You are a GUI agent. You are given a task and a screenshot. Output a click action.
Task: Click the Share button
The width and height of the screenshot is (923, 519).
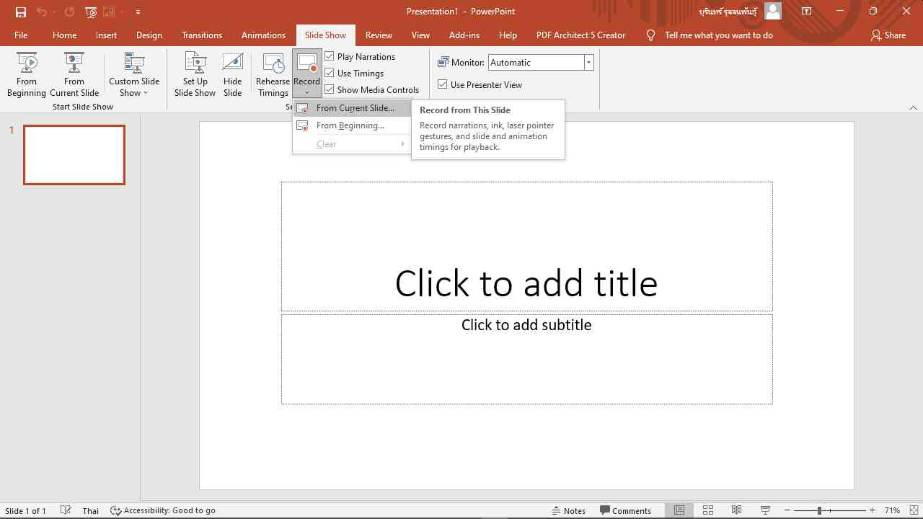click(888, 35)
